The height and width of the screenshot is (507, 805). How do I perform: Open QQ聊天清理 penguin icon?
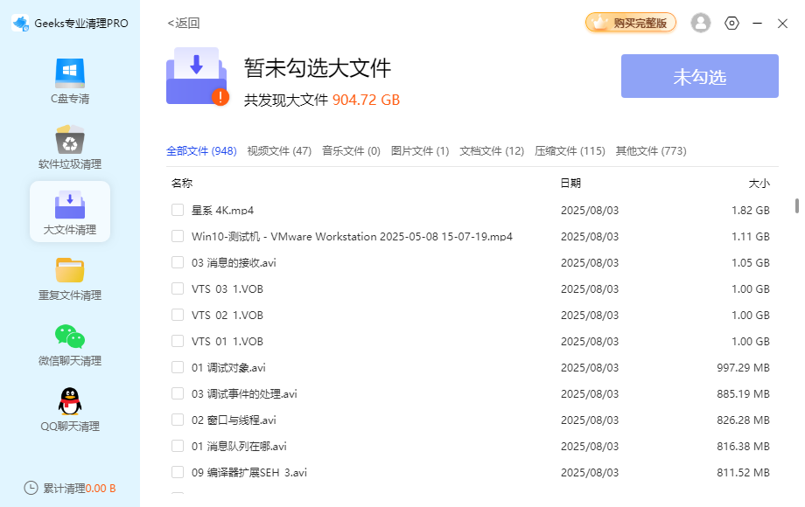[70, 401]
